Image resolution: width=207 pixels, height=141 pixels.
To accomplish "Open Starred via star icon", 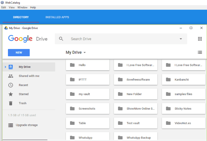I will tap(11, 94).
